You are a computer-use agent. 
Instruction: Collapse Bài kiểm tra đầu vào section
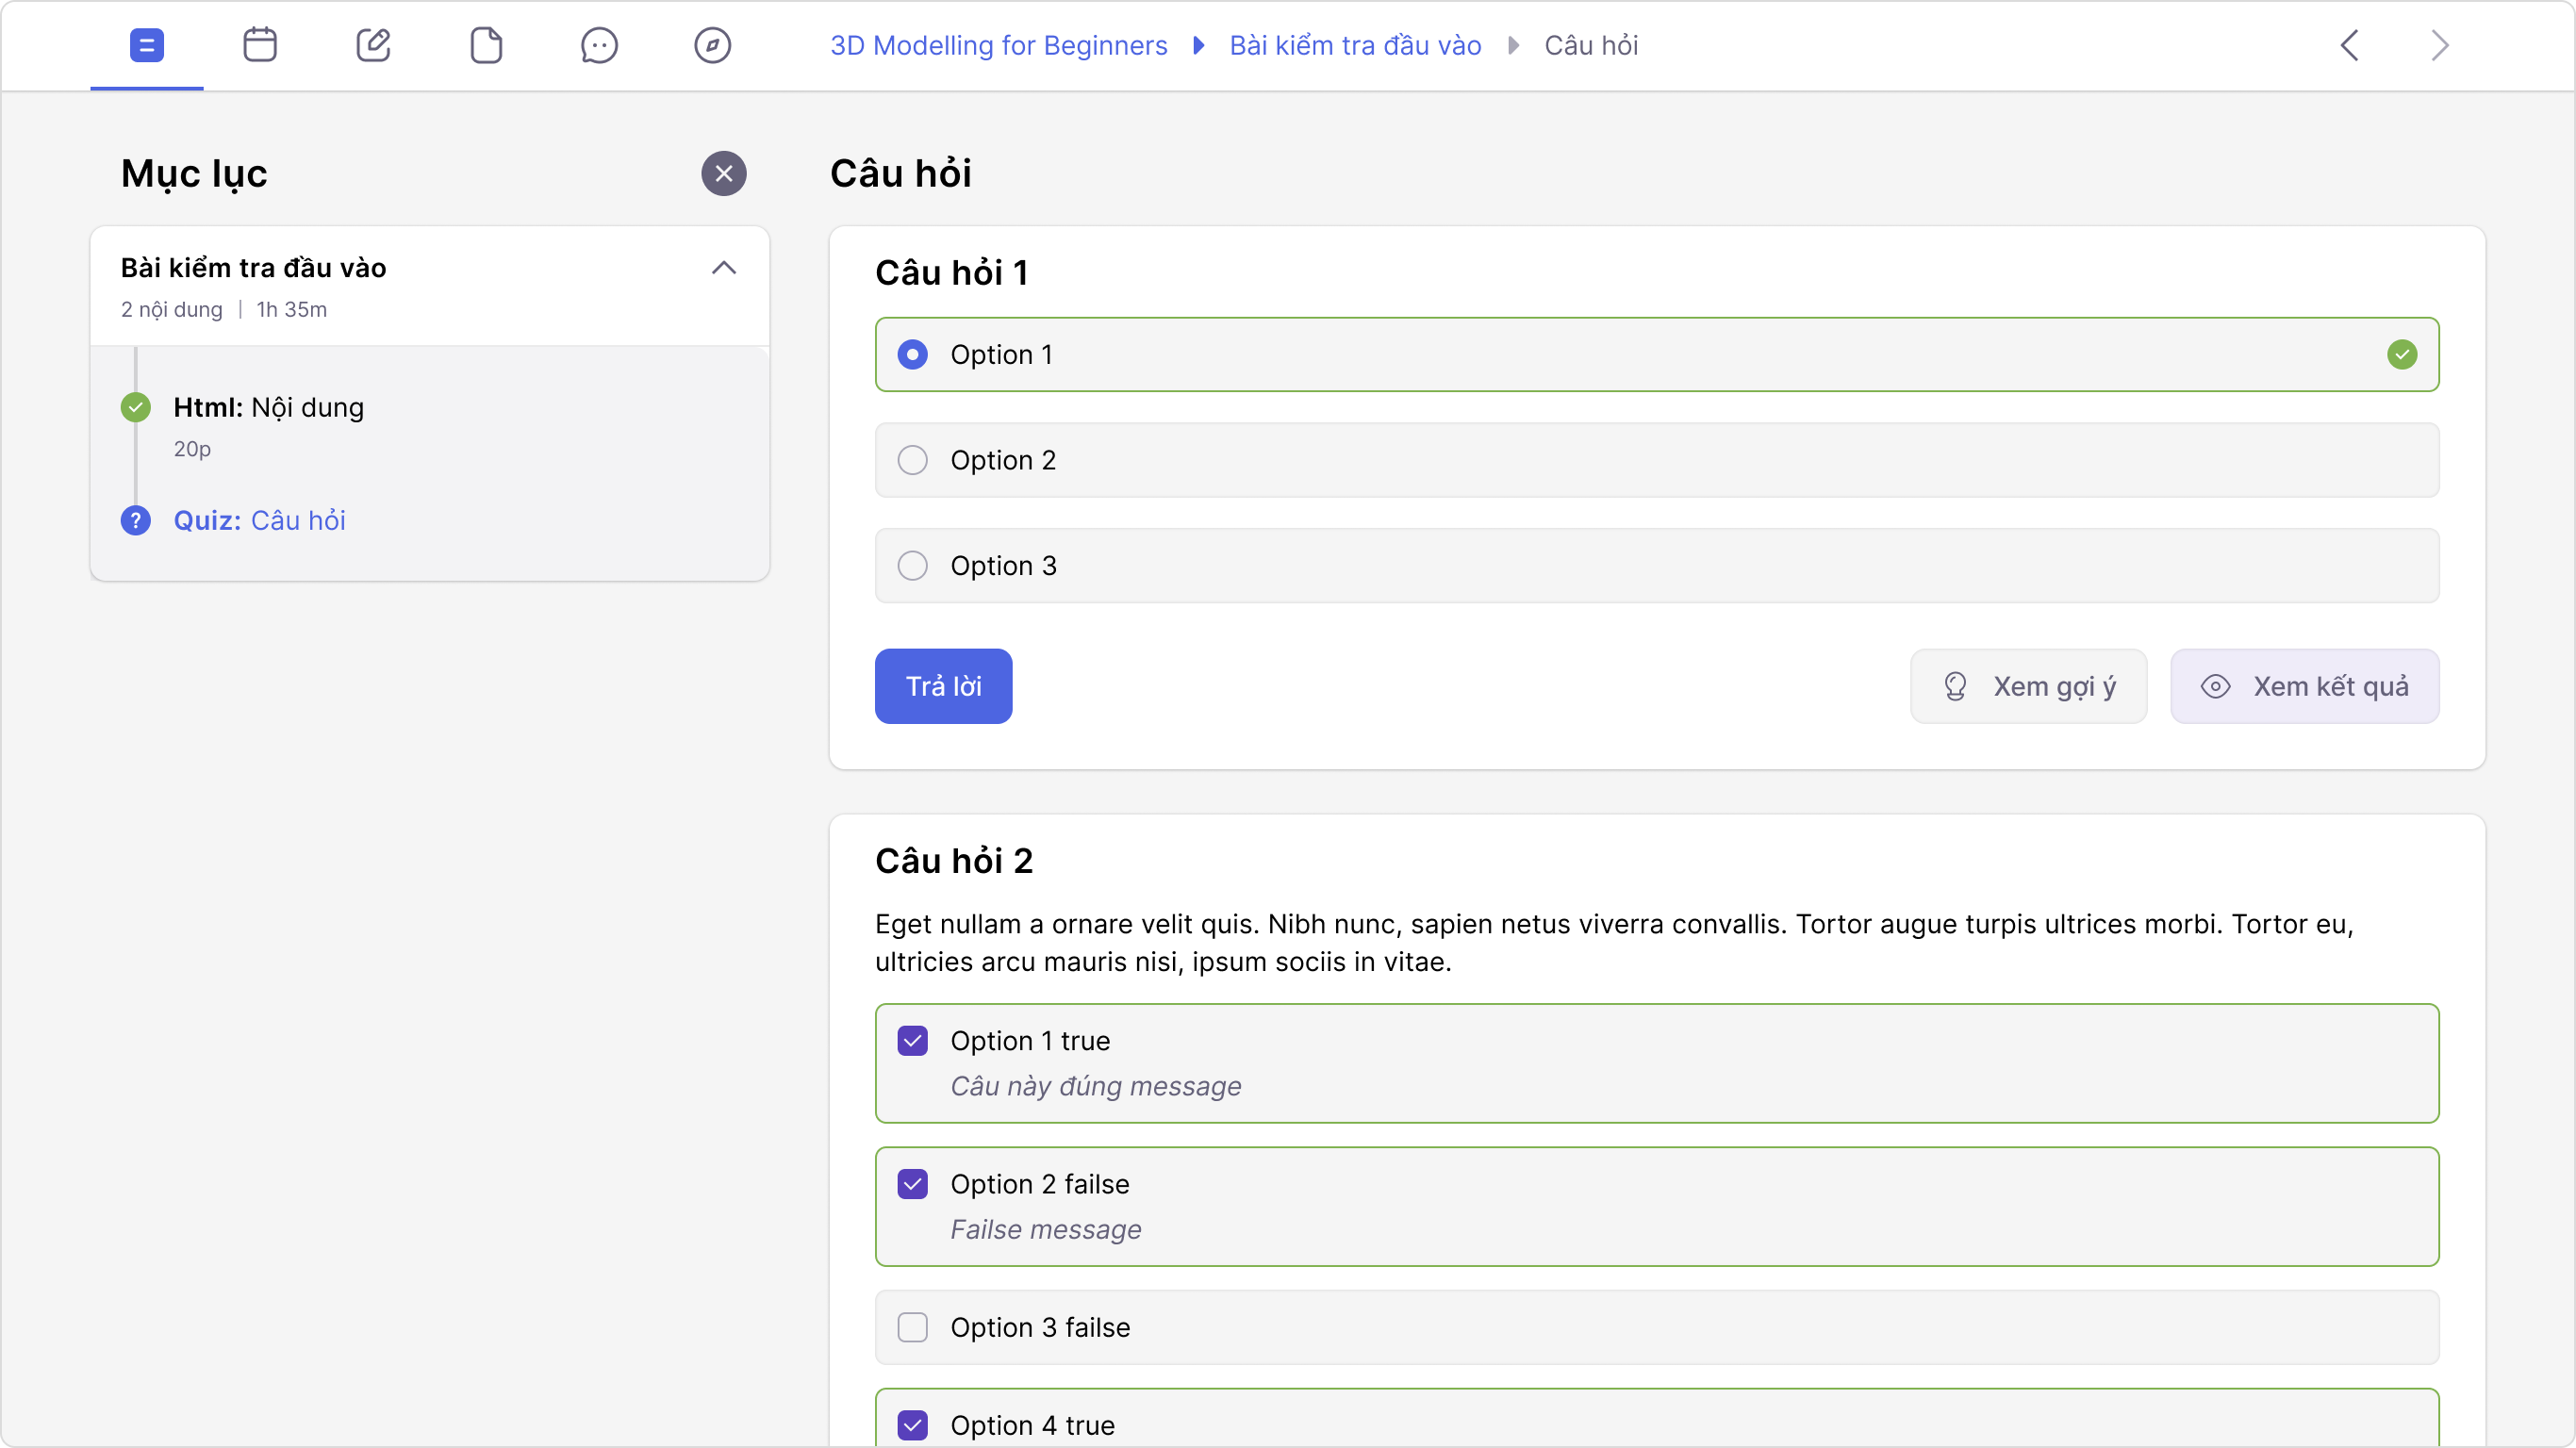pyautogui.click(x=724, y=268)
